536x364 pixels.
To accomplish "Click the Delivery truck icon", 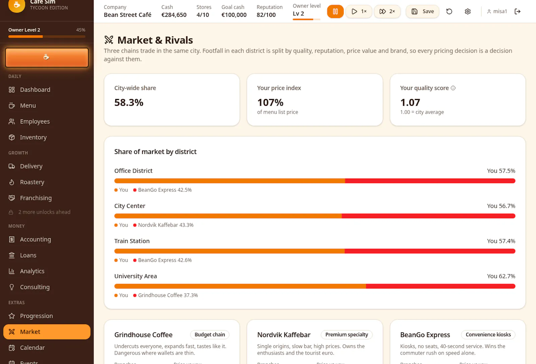I will pyautogui.click(x=12, y=166).
